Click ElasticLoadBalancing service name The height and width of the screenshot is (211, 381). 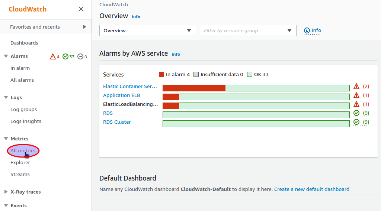130,104
